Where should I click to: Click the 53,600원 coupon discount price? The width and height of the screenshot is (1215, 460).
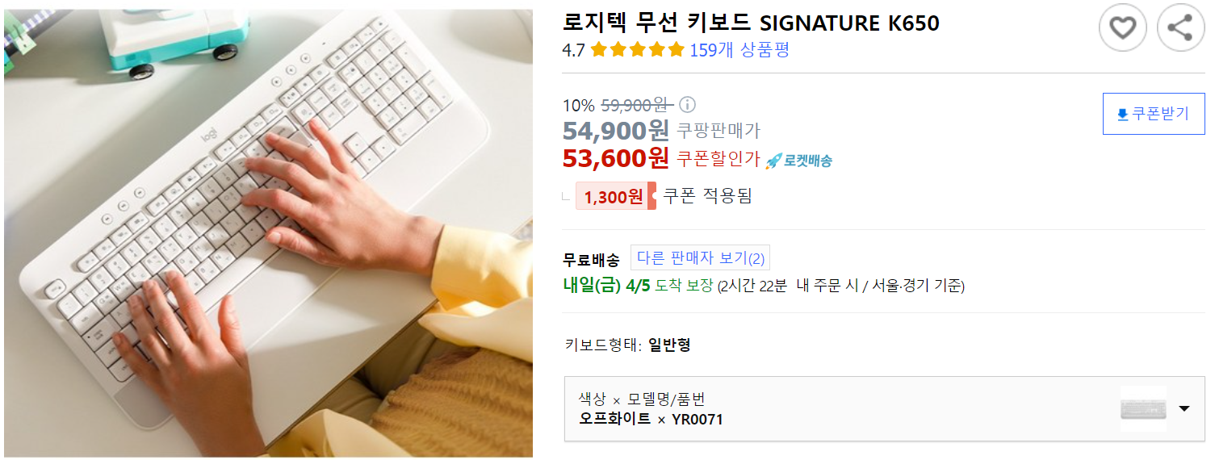click(x=616, y=158)
